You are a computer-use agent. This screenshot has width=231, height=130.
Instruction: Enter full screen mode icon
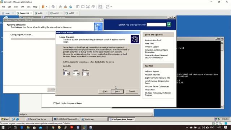(x=88, y=7)
